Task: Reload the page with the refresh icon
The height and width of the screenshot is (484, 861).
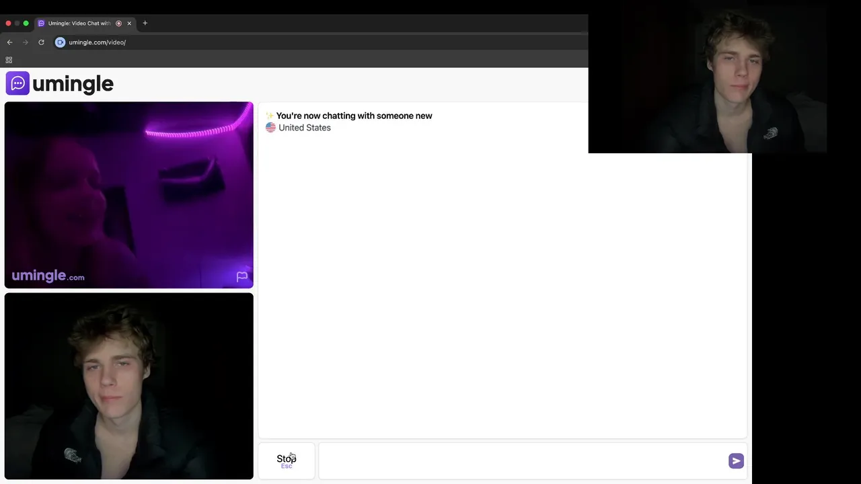Action: 41,42
